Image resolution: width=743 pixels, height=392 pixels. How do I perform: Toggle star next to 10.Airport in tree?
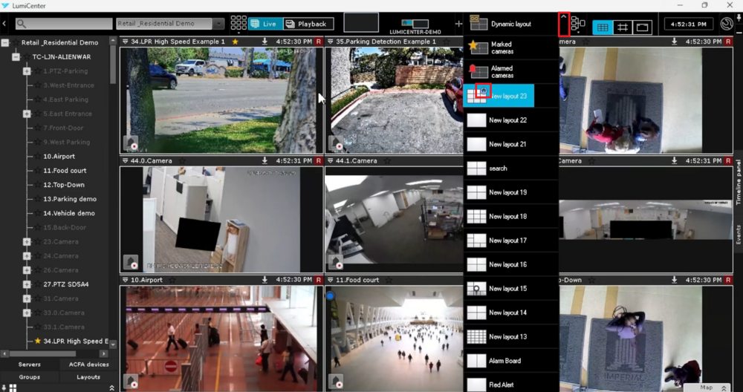coord(37,157)
